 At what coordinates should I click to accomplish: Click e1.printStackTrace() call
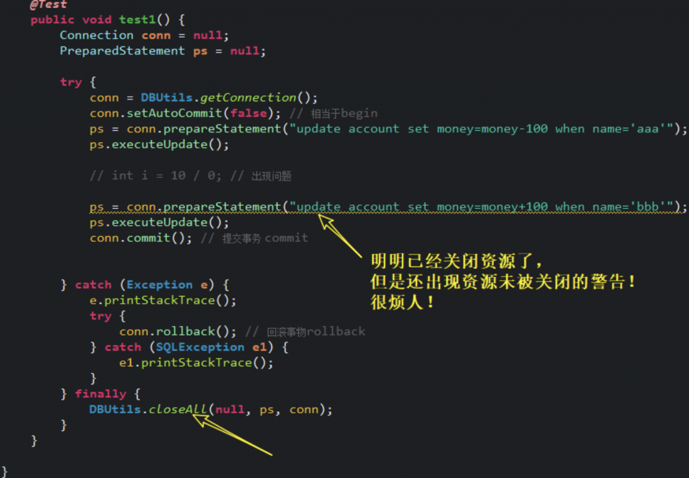[196, 362]
